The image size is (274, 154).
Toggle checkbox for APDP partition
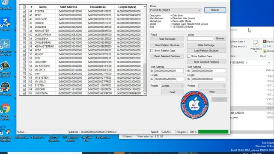click(x=24, y=50)
